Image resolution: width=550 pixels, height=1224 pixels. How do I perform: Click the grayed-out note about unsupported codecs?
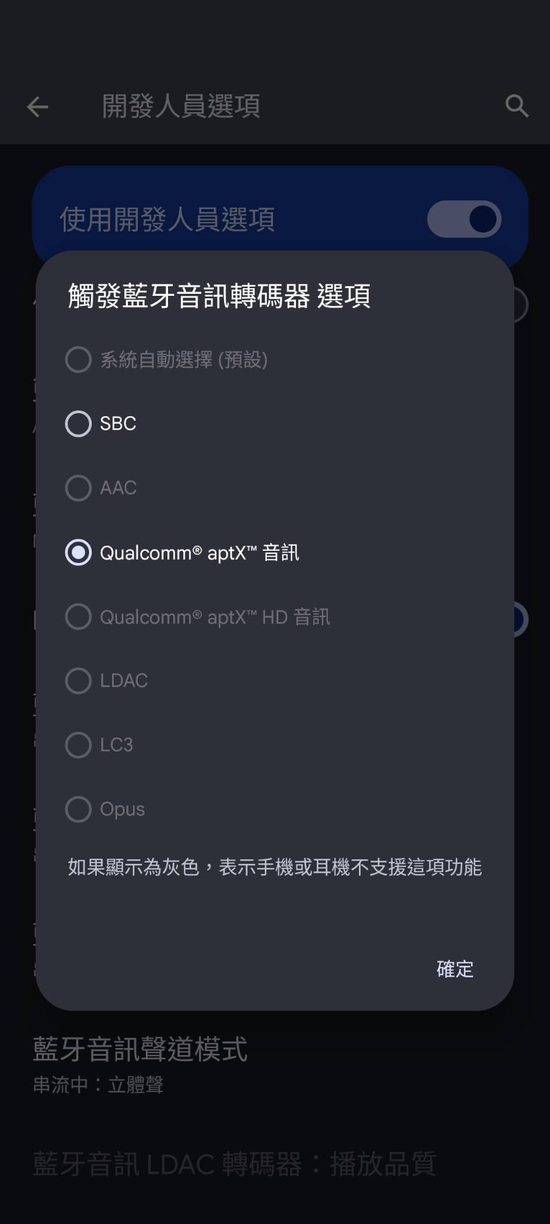pyautogui.click(x=274, y=868)
